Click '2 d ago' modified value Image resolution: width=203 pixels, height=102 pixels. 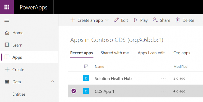(x=179, y=78)
